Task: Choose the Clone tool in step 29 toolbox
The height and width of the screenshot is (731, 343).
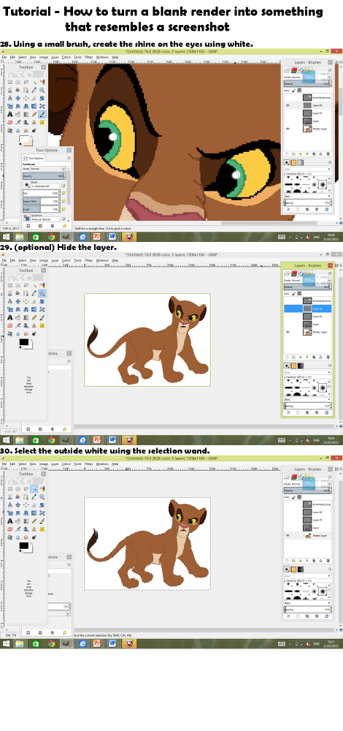Action: (x=34, y=325)
